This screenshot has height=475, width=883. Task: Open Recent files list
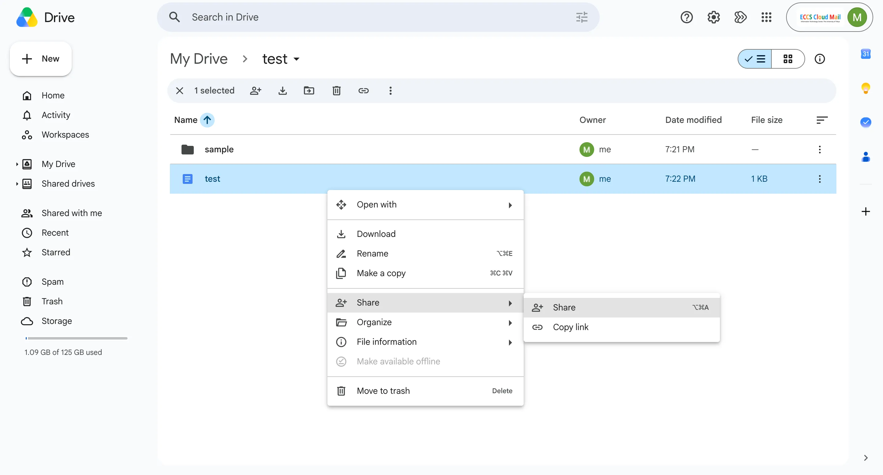(55, 233)
